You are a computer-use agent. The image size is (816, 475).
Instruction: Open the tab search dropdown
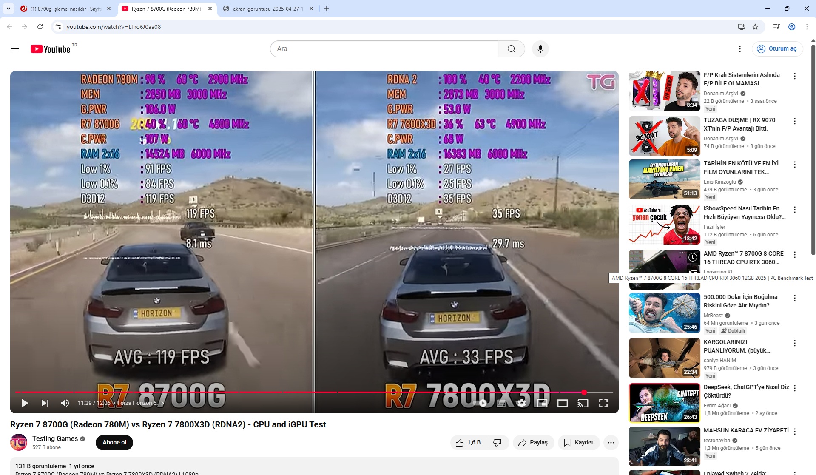tap(9, 9)
